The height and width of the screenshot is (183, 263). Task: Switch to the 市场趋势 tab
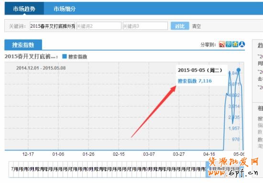pyautogui.click(x=24, y=9)
